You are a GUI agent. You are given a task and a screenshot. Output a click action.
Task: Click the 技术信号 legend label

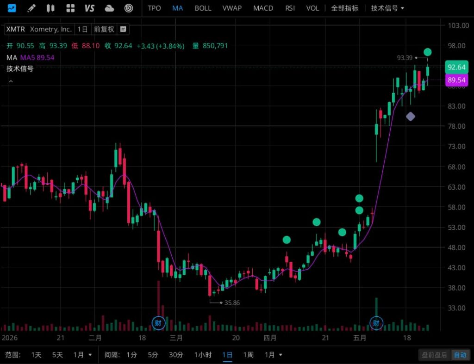(20, 68)
